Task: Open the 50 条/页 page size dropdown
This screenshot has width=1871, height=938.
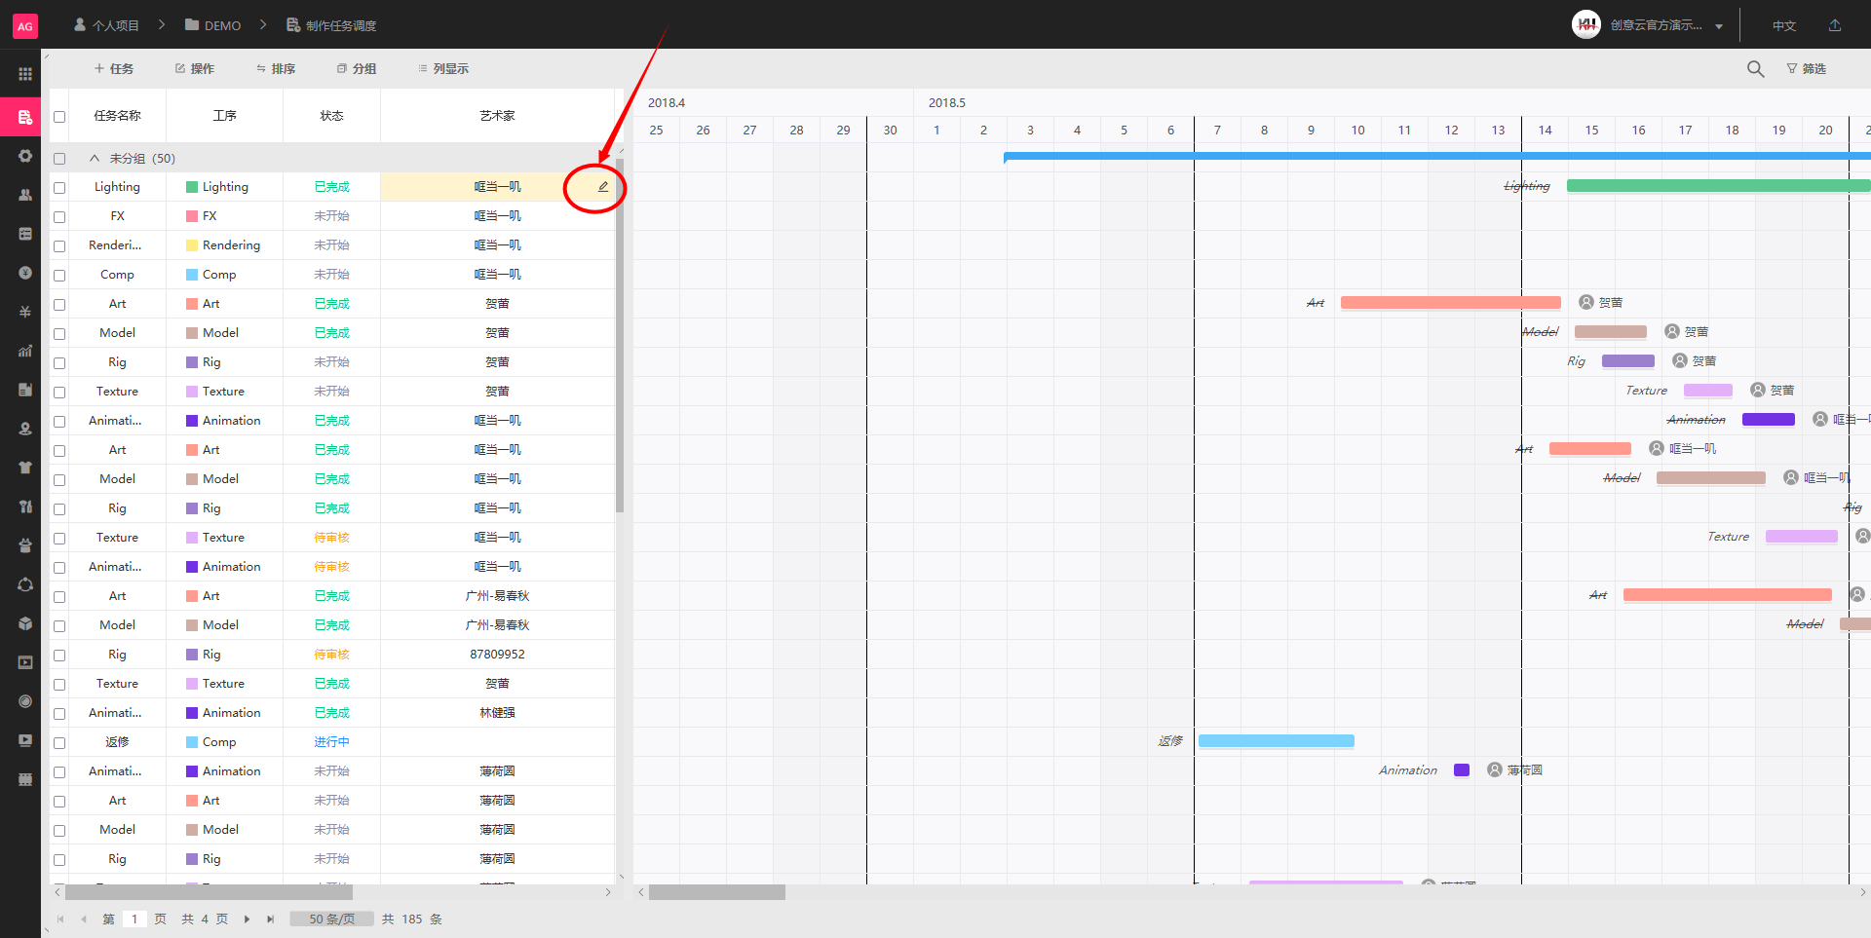Action: point(331,919)
